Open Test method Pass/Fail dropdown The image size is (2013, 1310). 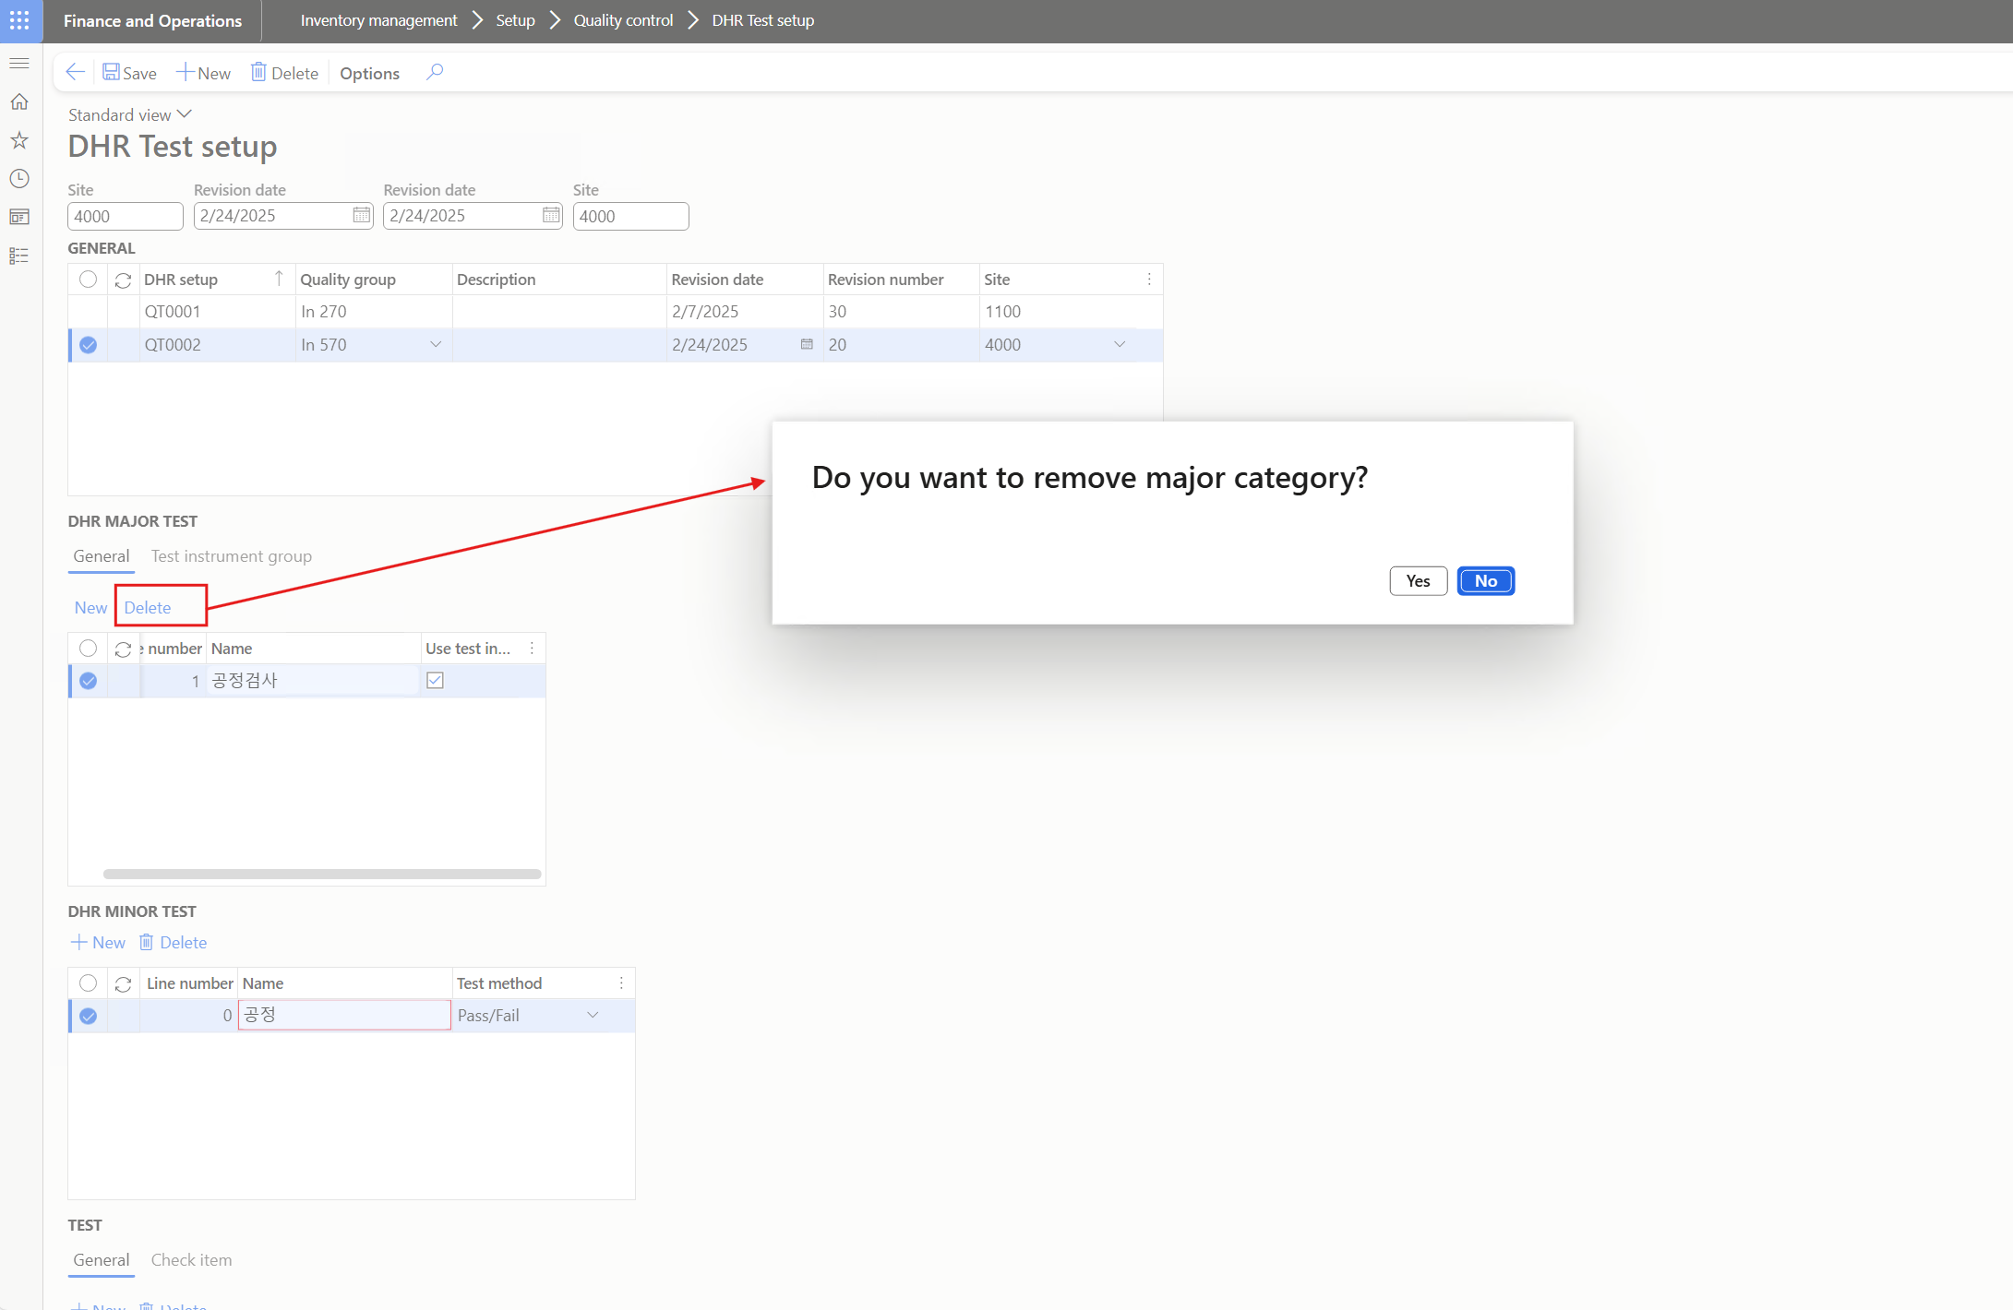tap(593, 1016)
